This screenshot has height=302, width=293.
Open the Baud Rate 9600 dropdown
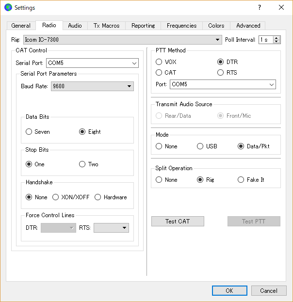[92, 86]
